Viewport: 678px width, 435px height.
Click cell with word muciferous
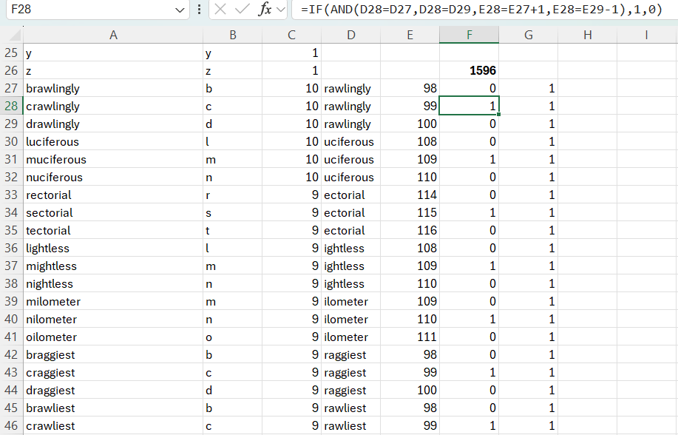pos(113,159)
